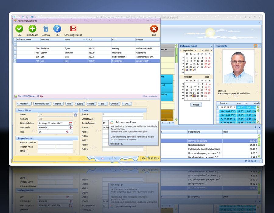
Task: Switch to the SMS tab
Action: 127,104
